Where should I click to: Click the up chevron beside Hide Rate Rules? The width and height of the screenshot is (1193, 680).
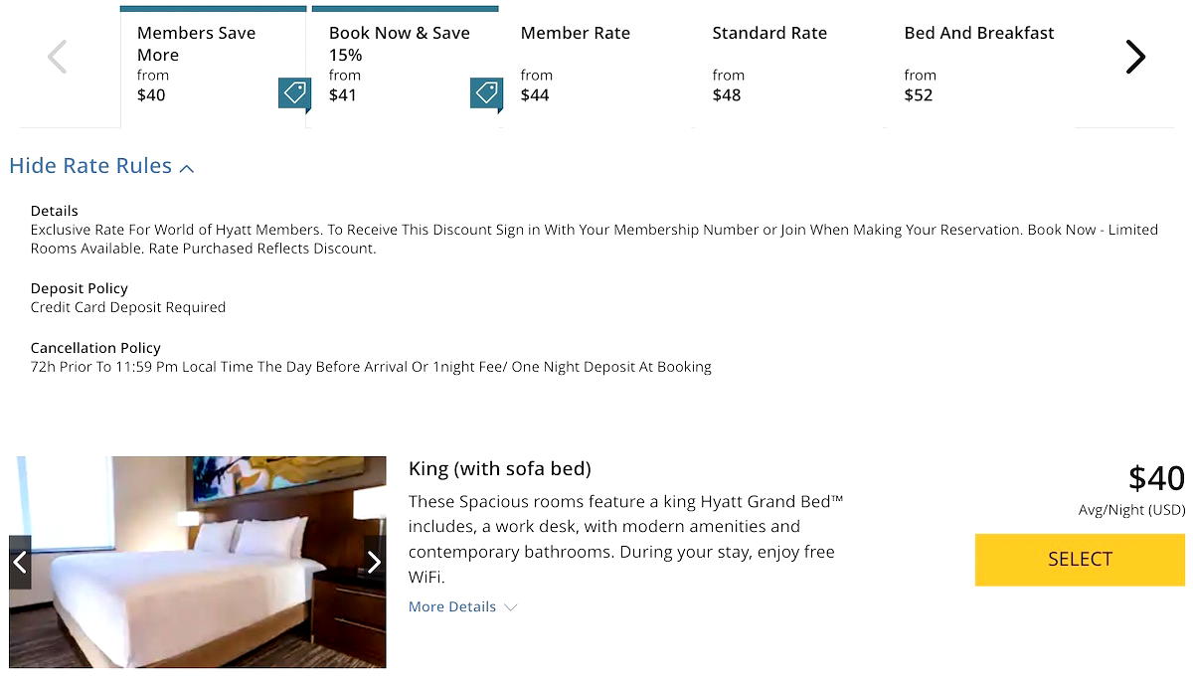click(187, 168)
